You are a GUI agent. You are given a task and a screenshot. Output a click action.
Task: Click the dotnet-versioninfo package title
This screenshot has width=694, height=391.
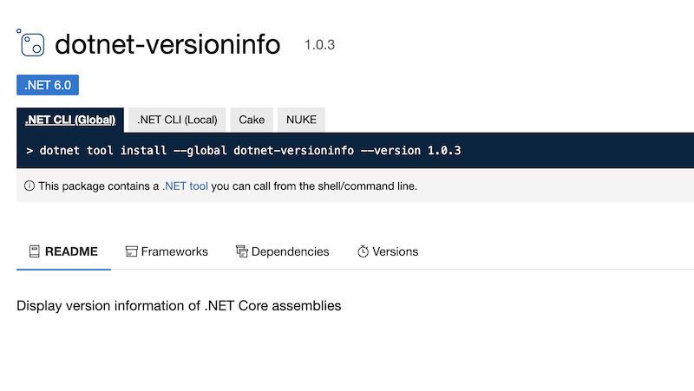coord(167,44)
